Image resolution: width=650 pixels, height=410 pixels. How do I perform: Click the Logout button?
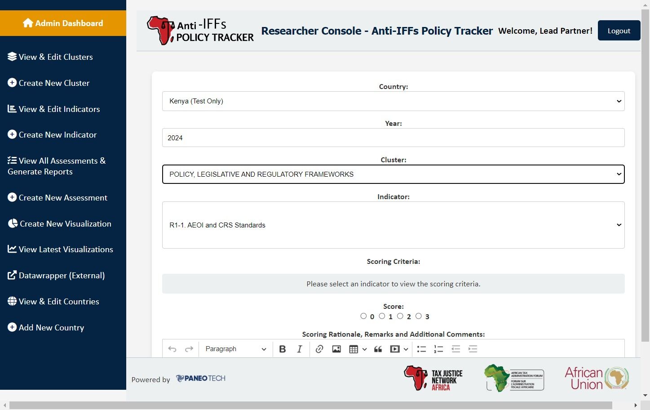[x=619, y=31]
